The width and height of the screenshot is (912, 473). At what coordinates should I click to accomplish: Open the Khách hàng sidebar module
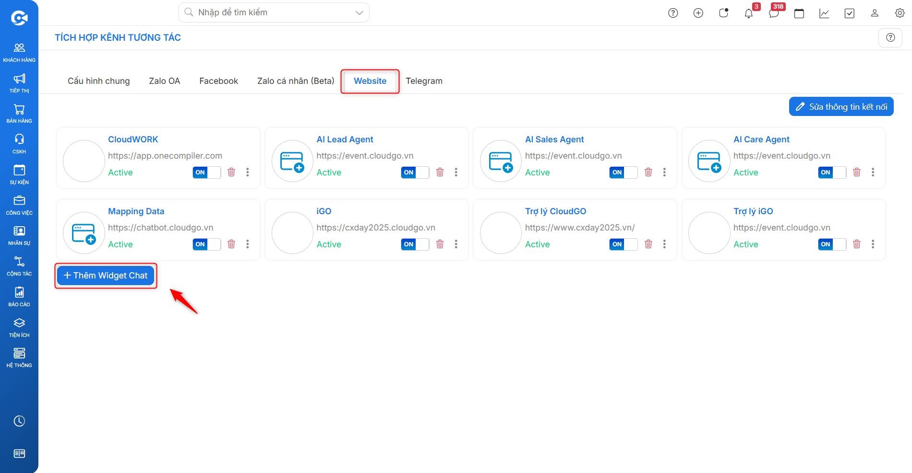point(19,53)
